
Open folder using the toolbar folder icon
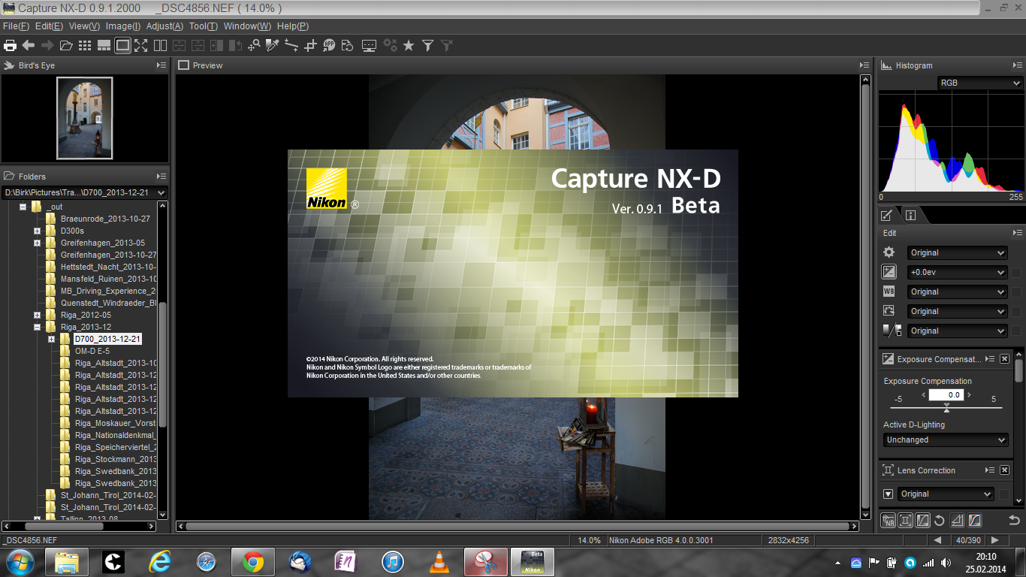66,46
